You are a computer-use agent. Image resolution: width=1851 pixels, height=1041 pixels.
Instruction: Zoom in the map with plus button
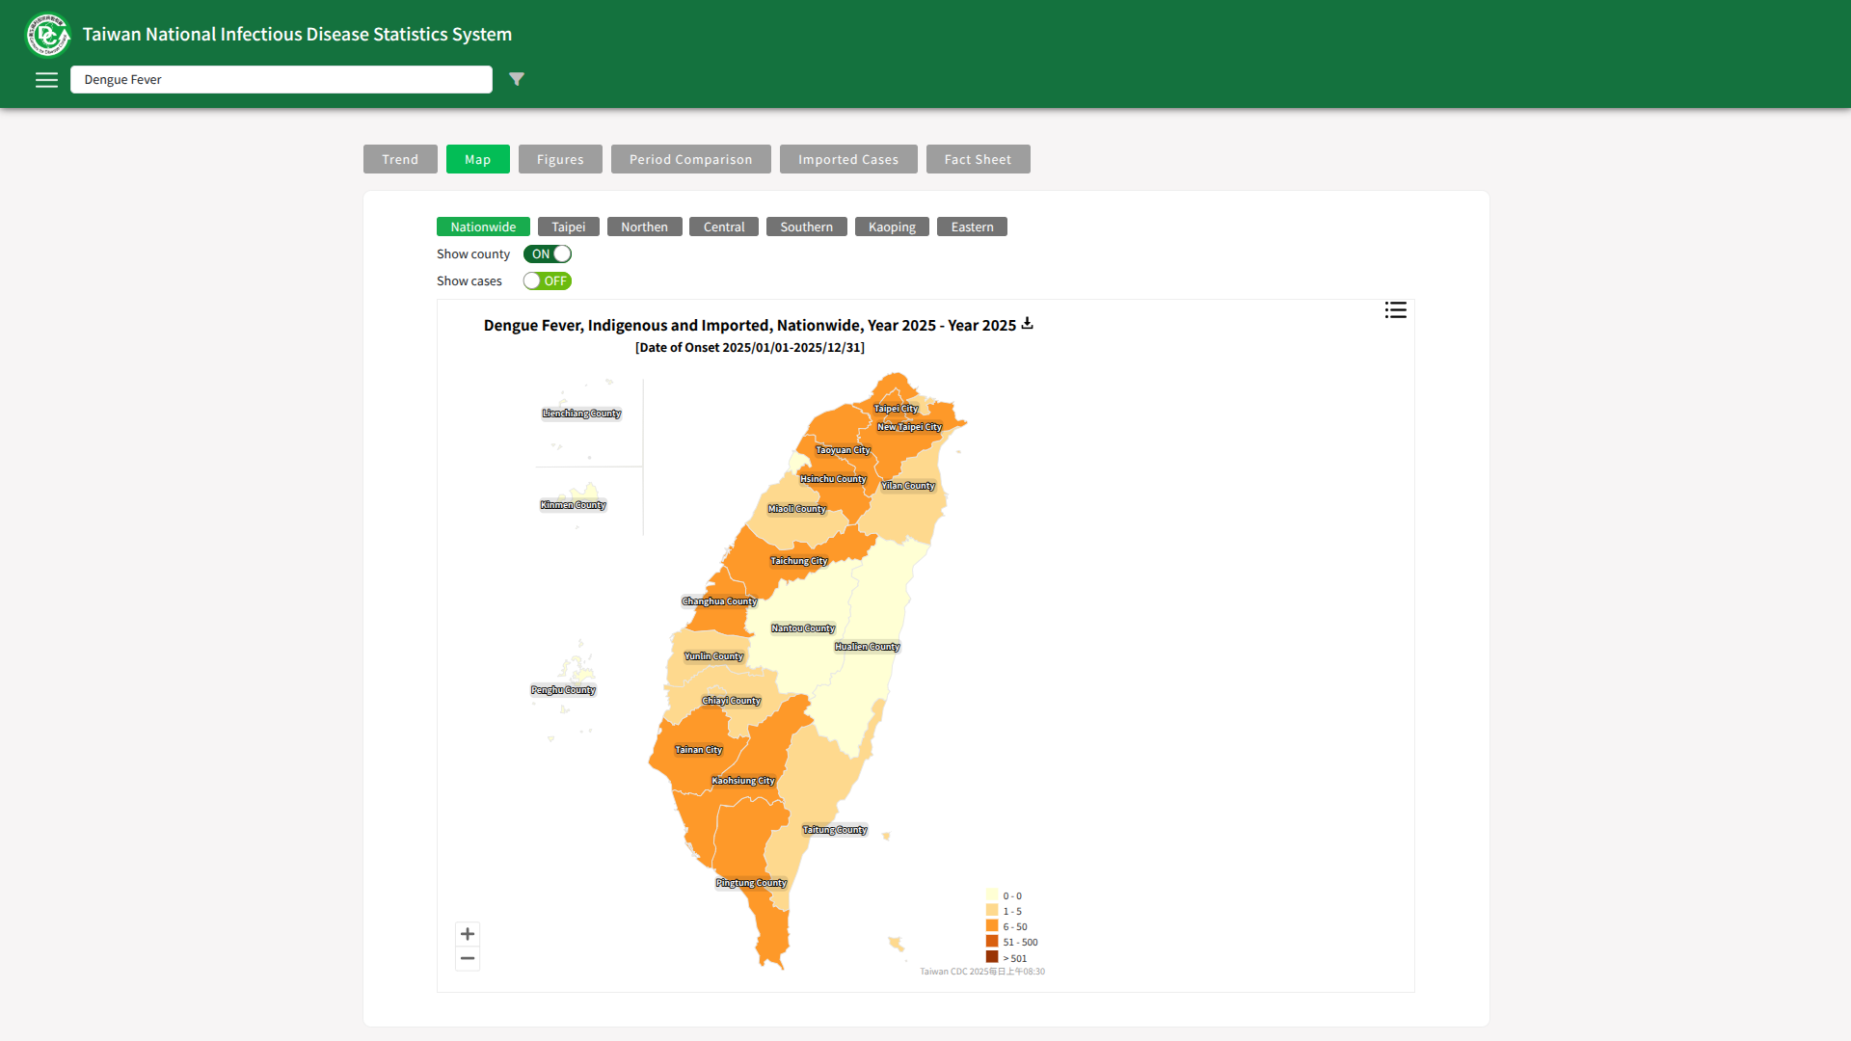point(468,934)
